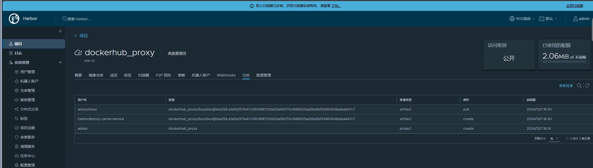The height and width of the screenshot is (168, 593).
Task: Switch to the 策略 tab
Action: (181, 75)
